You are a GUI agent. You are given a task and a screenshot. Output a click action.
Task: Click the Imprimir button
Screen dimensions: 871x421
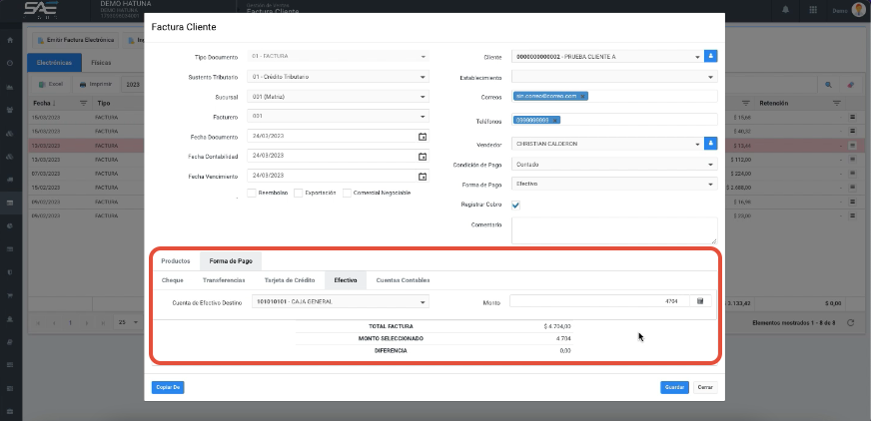point(96,85)
